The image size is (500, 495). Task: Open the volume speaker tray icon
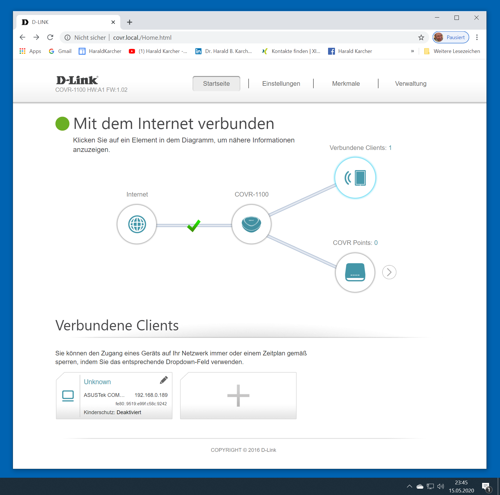point(441,486)
